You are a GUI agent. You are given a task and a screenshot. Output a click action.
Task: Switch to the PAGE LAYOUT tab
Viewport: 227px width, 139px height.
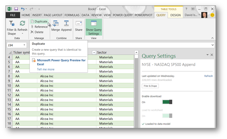tap(53, 15)
